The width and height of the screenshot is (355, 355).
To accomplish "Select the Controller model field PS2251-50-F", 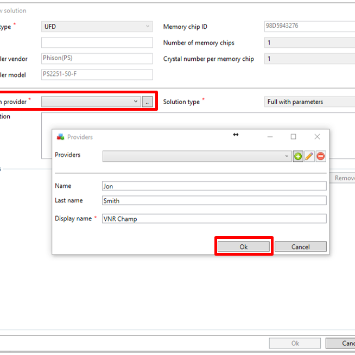I will tap(97, 75).
